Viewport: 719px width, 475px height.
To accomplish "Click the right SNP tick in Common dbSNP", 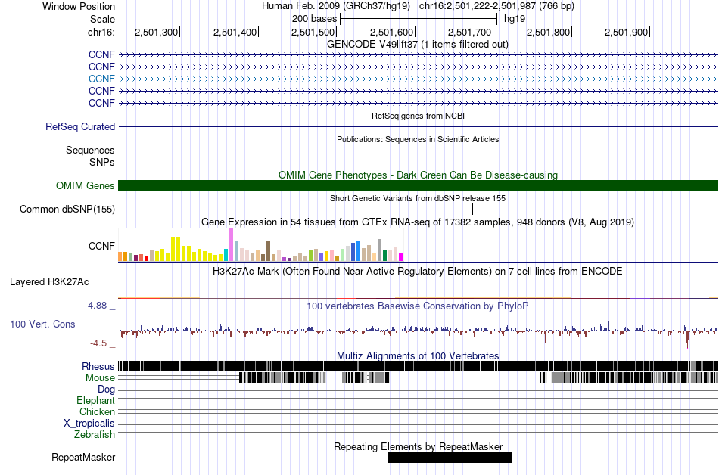I will [473, 210].
